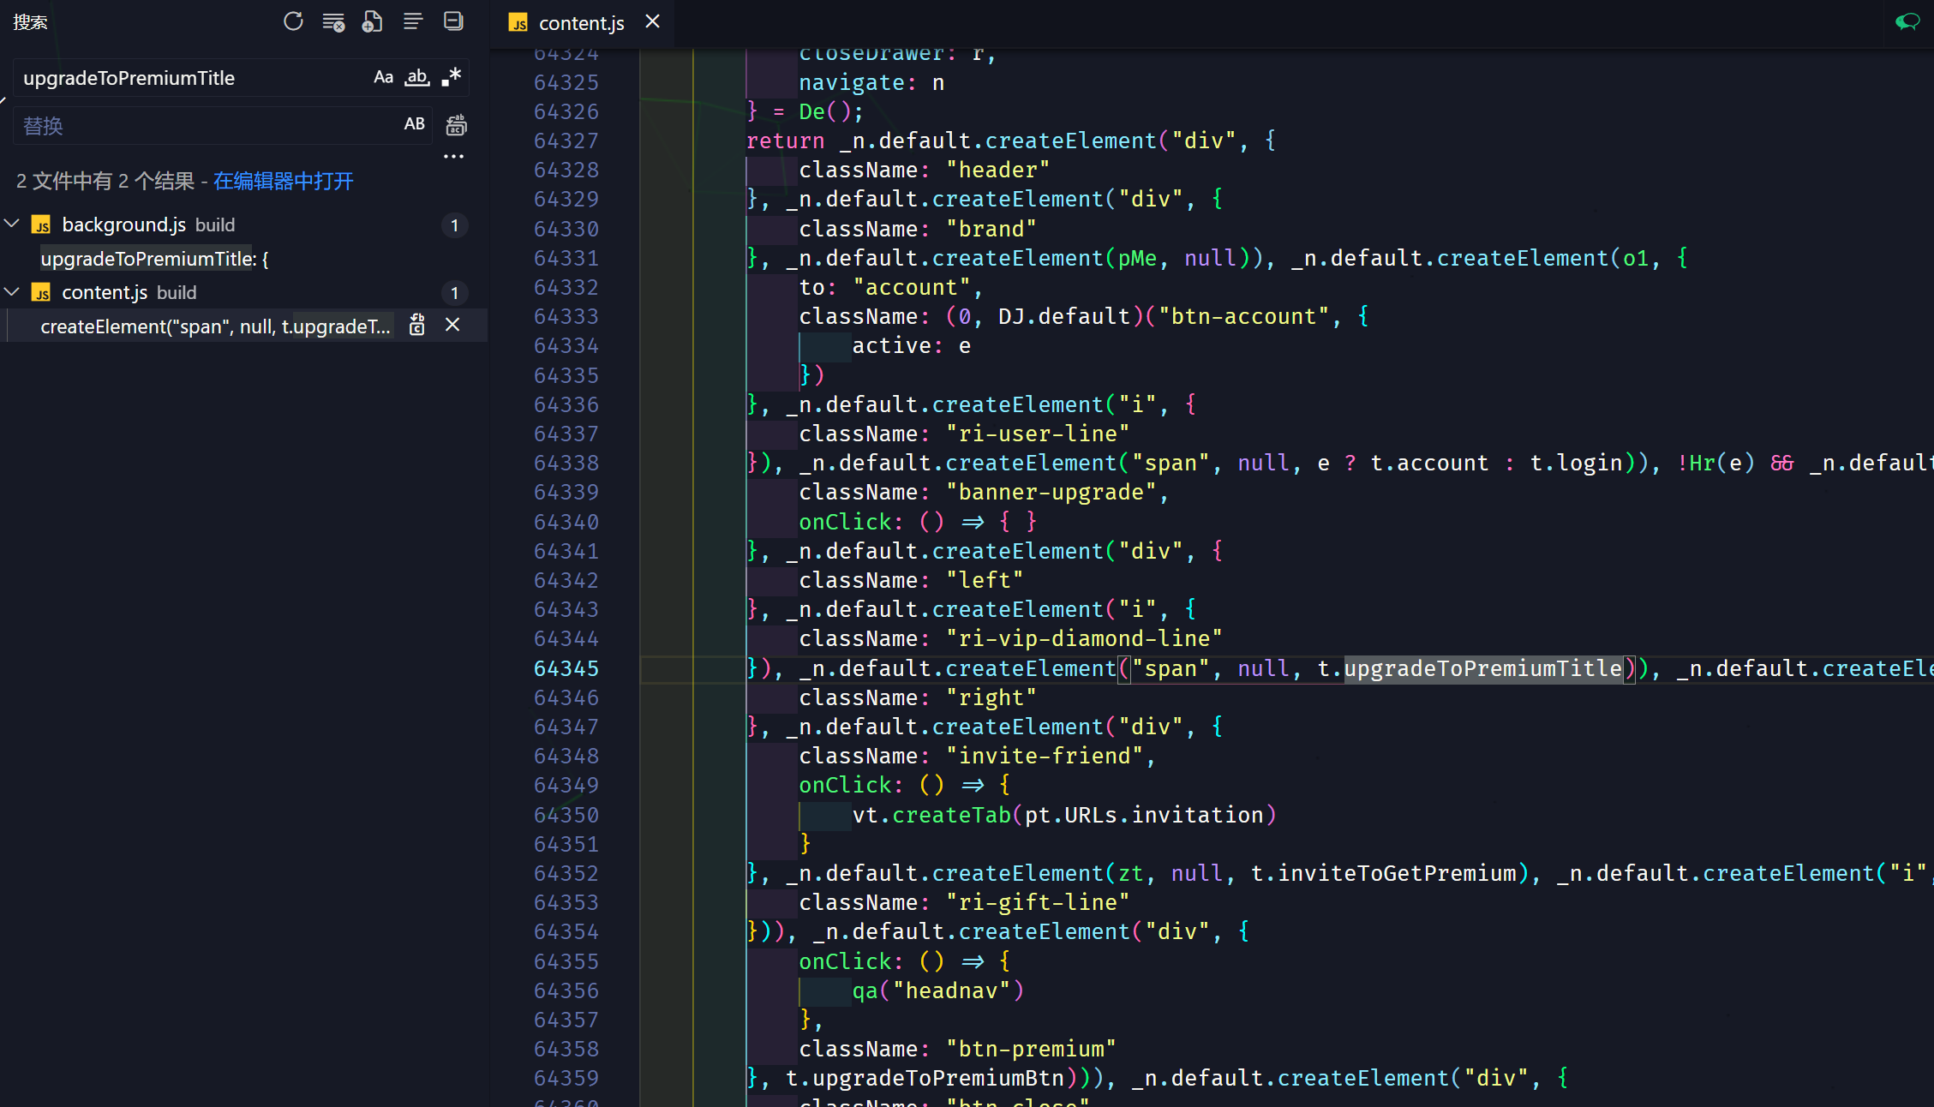This screenshot has height=1107, width=1934.
Task: Collapse content.js results group
Action: [x=12, y=292]
